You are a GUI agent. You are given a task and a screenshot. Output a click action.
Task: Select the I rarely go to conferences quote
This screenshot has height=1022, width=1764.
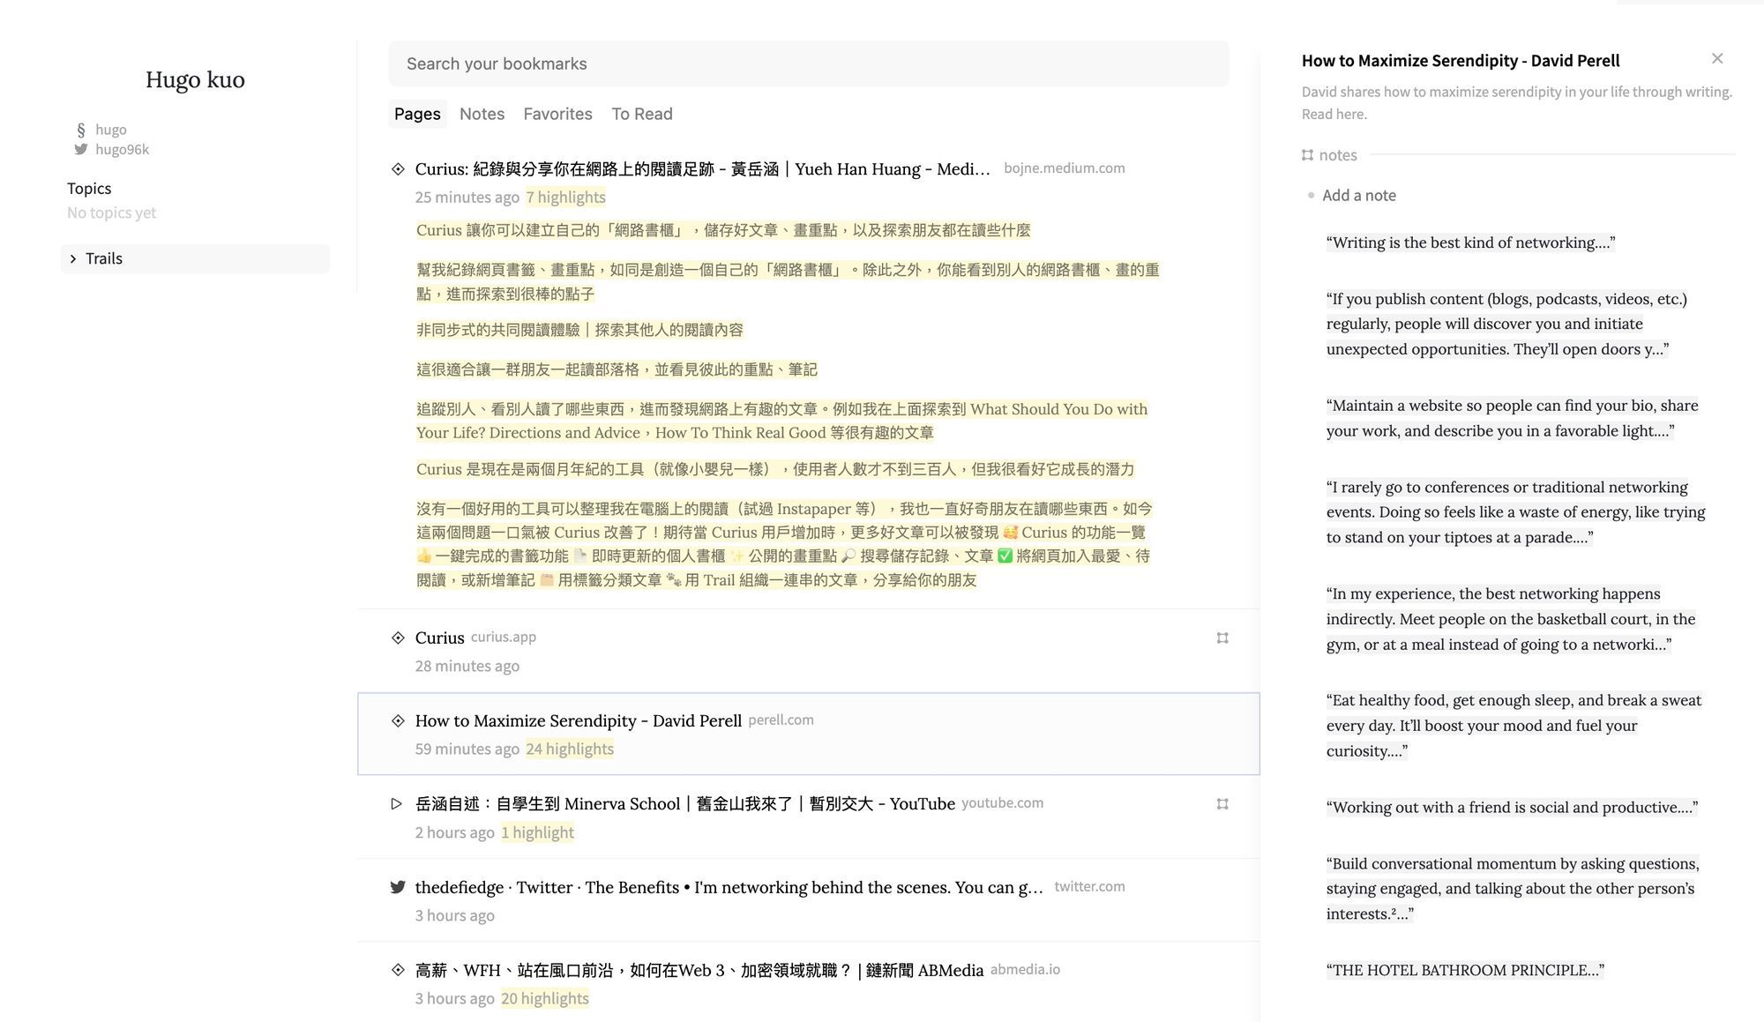[1515, 512]
